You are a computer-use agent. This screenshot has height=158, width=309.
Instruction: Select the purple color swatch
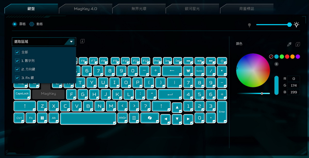[x=298, y=57]
